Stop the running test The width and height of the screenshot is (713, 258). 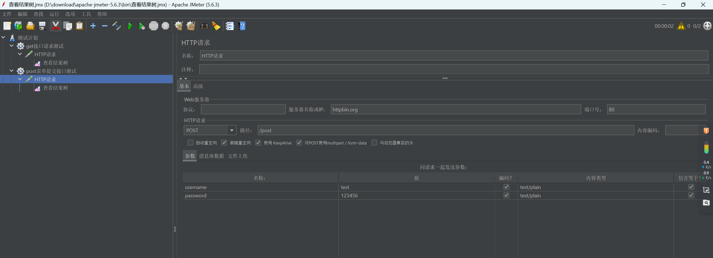[x=154, y=26]
